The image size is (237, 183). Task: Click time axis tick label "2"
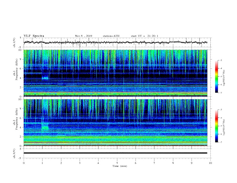click(x=61, y=163)
